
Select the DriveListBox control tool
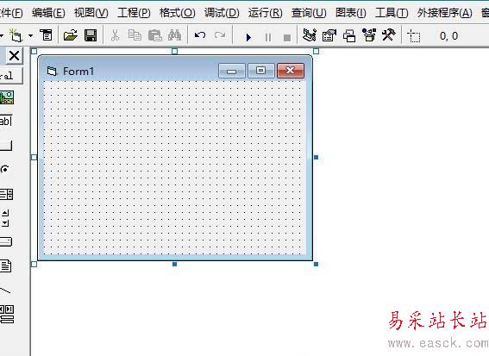point(6,242)
